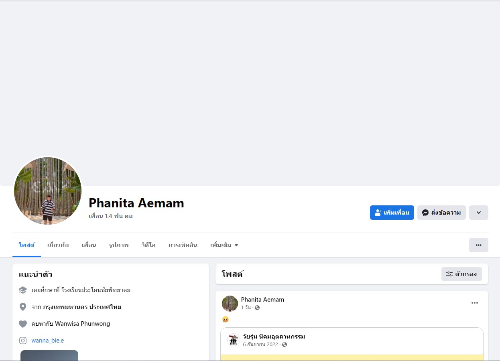Open the การเช็คอิน (Check-ins) tab
Image resolution: width=500 pixels, height=361 pixels.
click(x=183, y=245)
